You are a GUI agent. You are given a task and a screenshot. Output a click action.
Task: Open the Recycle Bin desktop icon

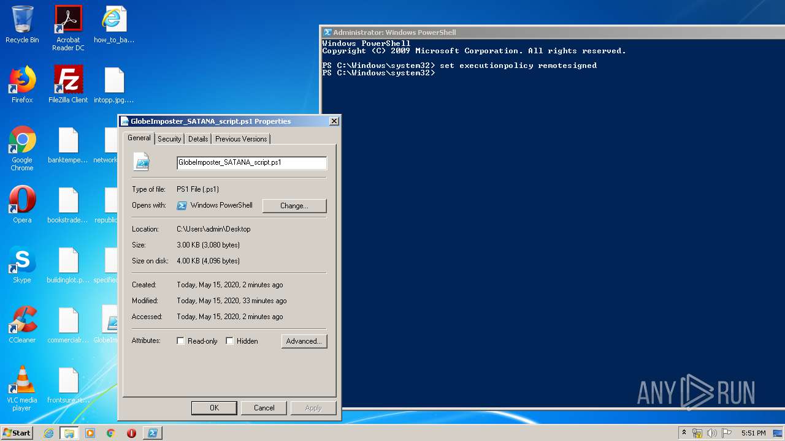[x=22, y=24]
